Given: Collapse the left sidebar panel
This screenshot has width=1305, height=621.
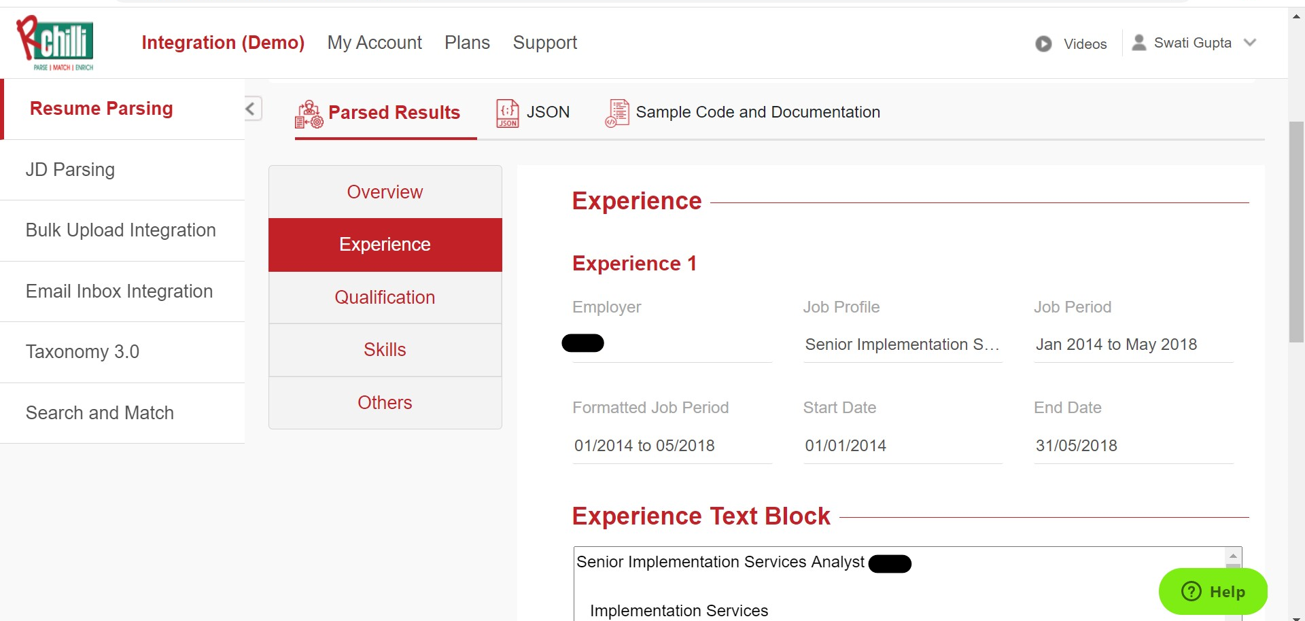Looking at the screenshot, I should [252, 109].
